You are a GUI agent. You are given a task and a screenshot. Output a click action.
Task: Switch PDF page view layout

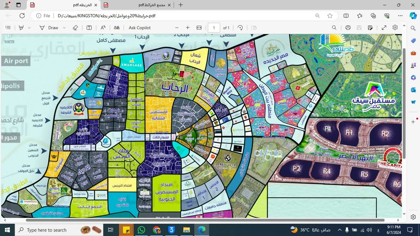click(x=254, y=28)
